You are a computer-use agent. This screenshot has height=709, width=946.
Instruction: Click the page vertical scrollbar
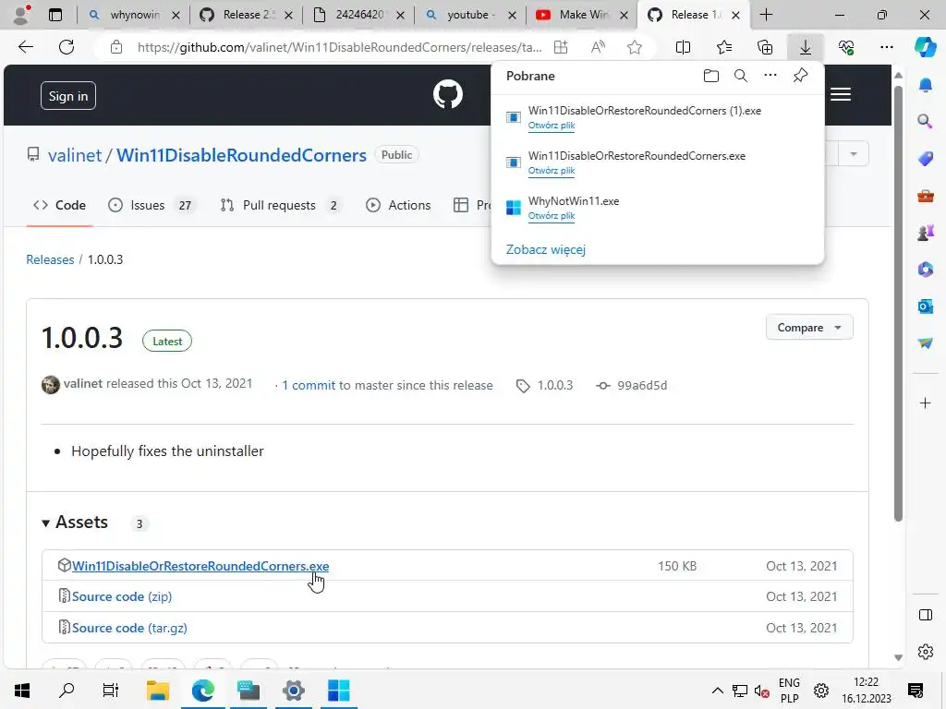tap(898, 302)
